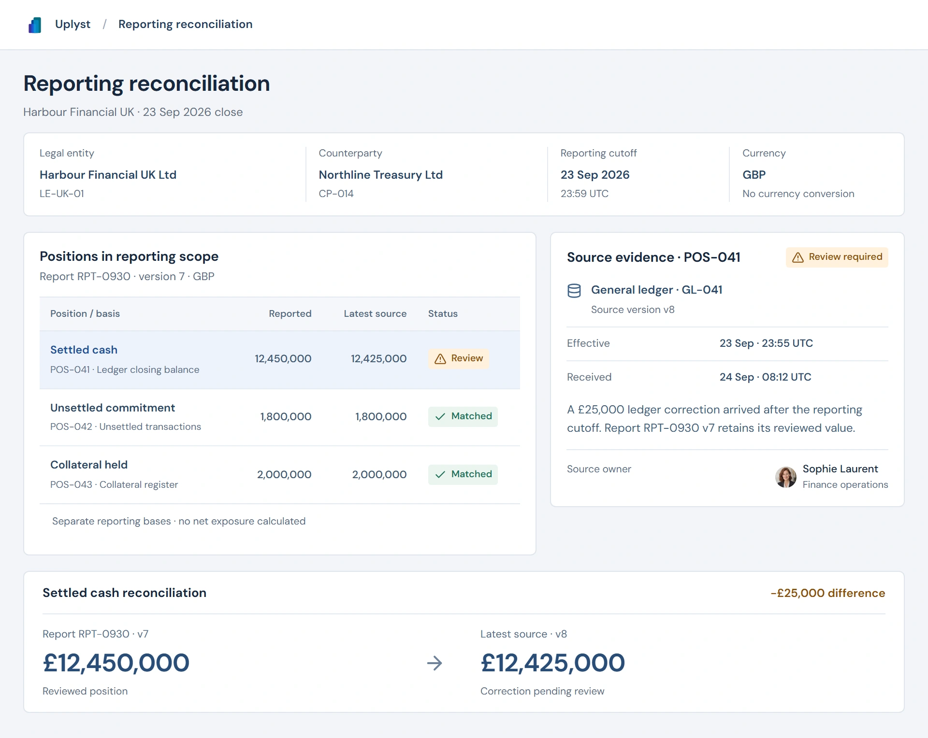The height and width of the screenshot is (738, 928).
Task: Click Collateral held latest source 2,000,000
Action: point(379,474)
